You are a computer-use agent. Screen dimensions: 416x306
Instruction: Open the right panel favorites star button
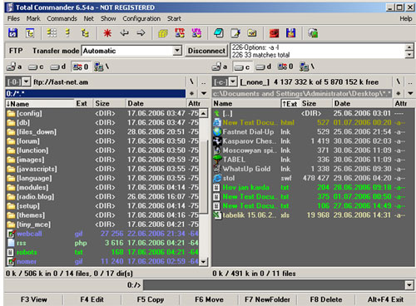click(399, 93)
